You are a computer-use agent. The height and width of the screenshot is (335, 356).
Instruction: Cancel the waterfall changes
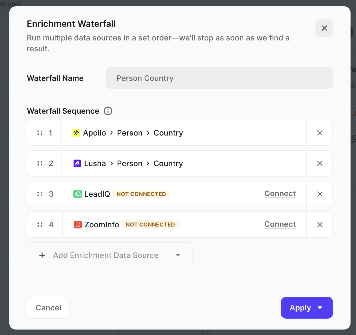48,308
